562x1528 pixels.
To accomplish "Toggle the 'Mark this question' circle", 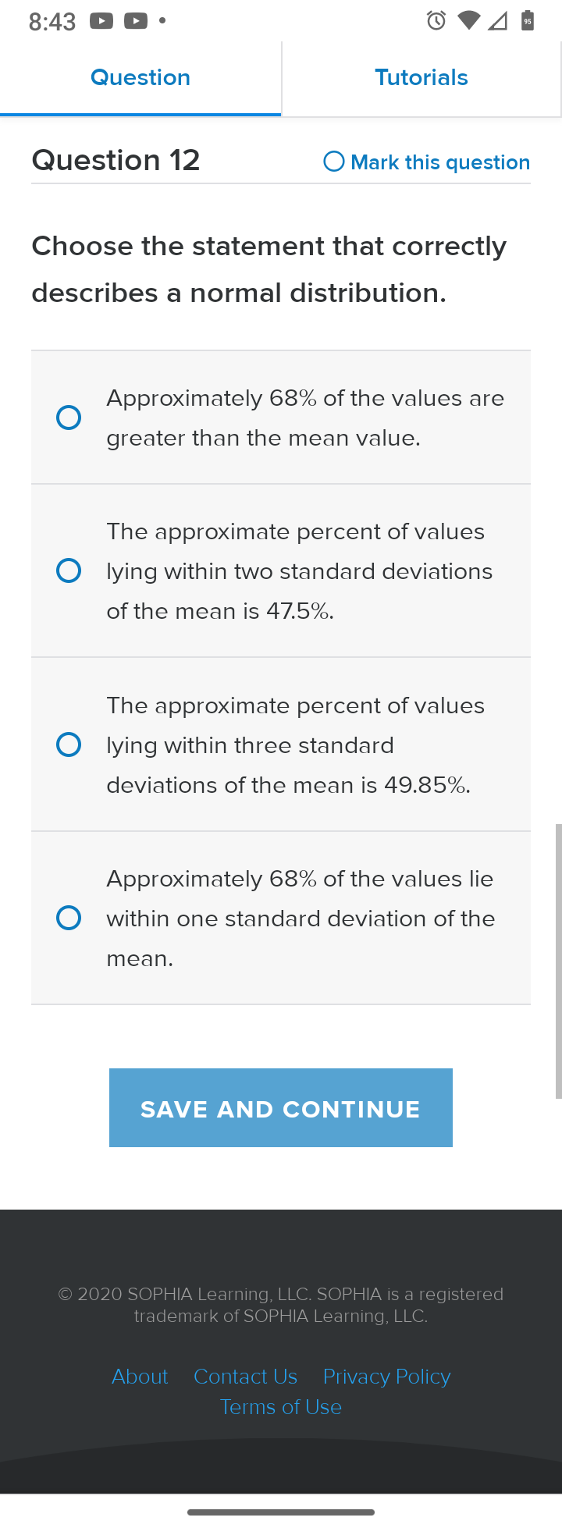I will 334,162.
